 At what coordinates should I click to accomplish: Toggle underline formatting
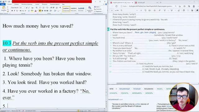click(17, 11)
